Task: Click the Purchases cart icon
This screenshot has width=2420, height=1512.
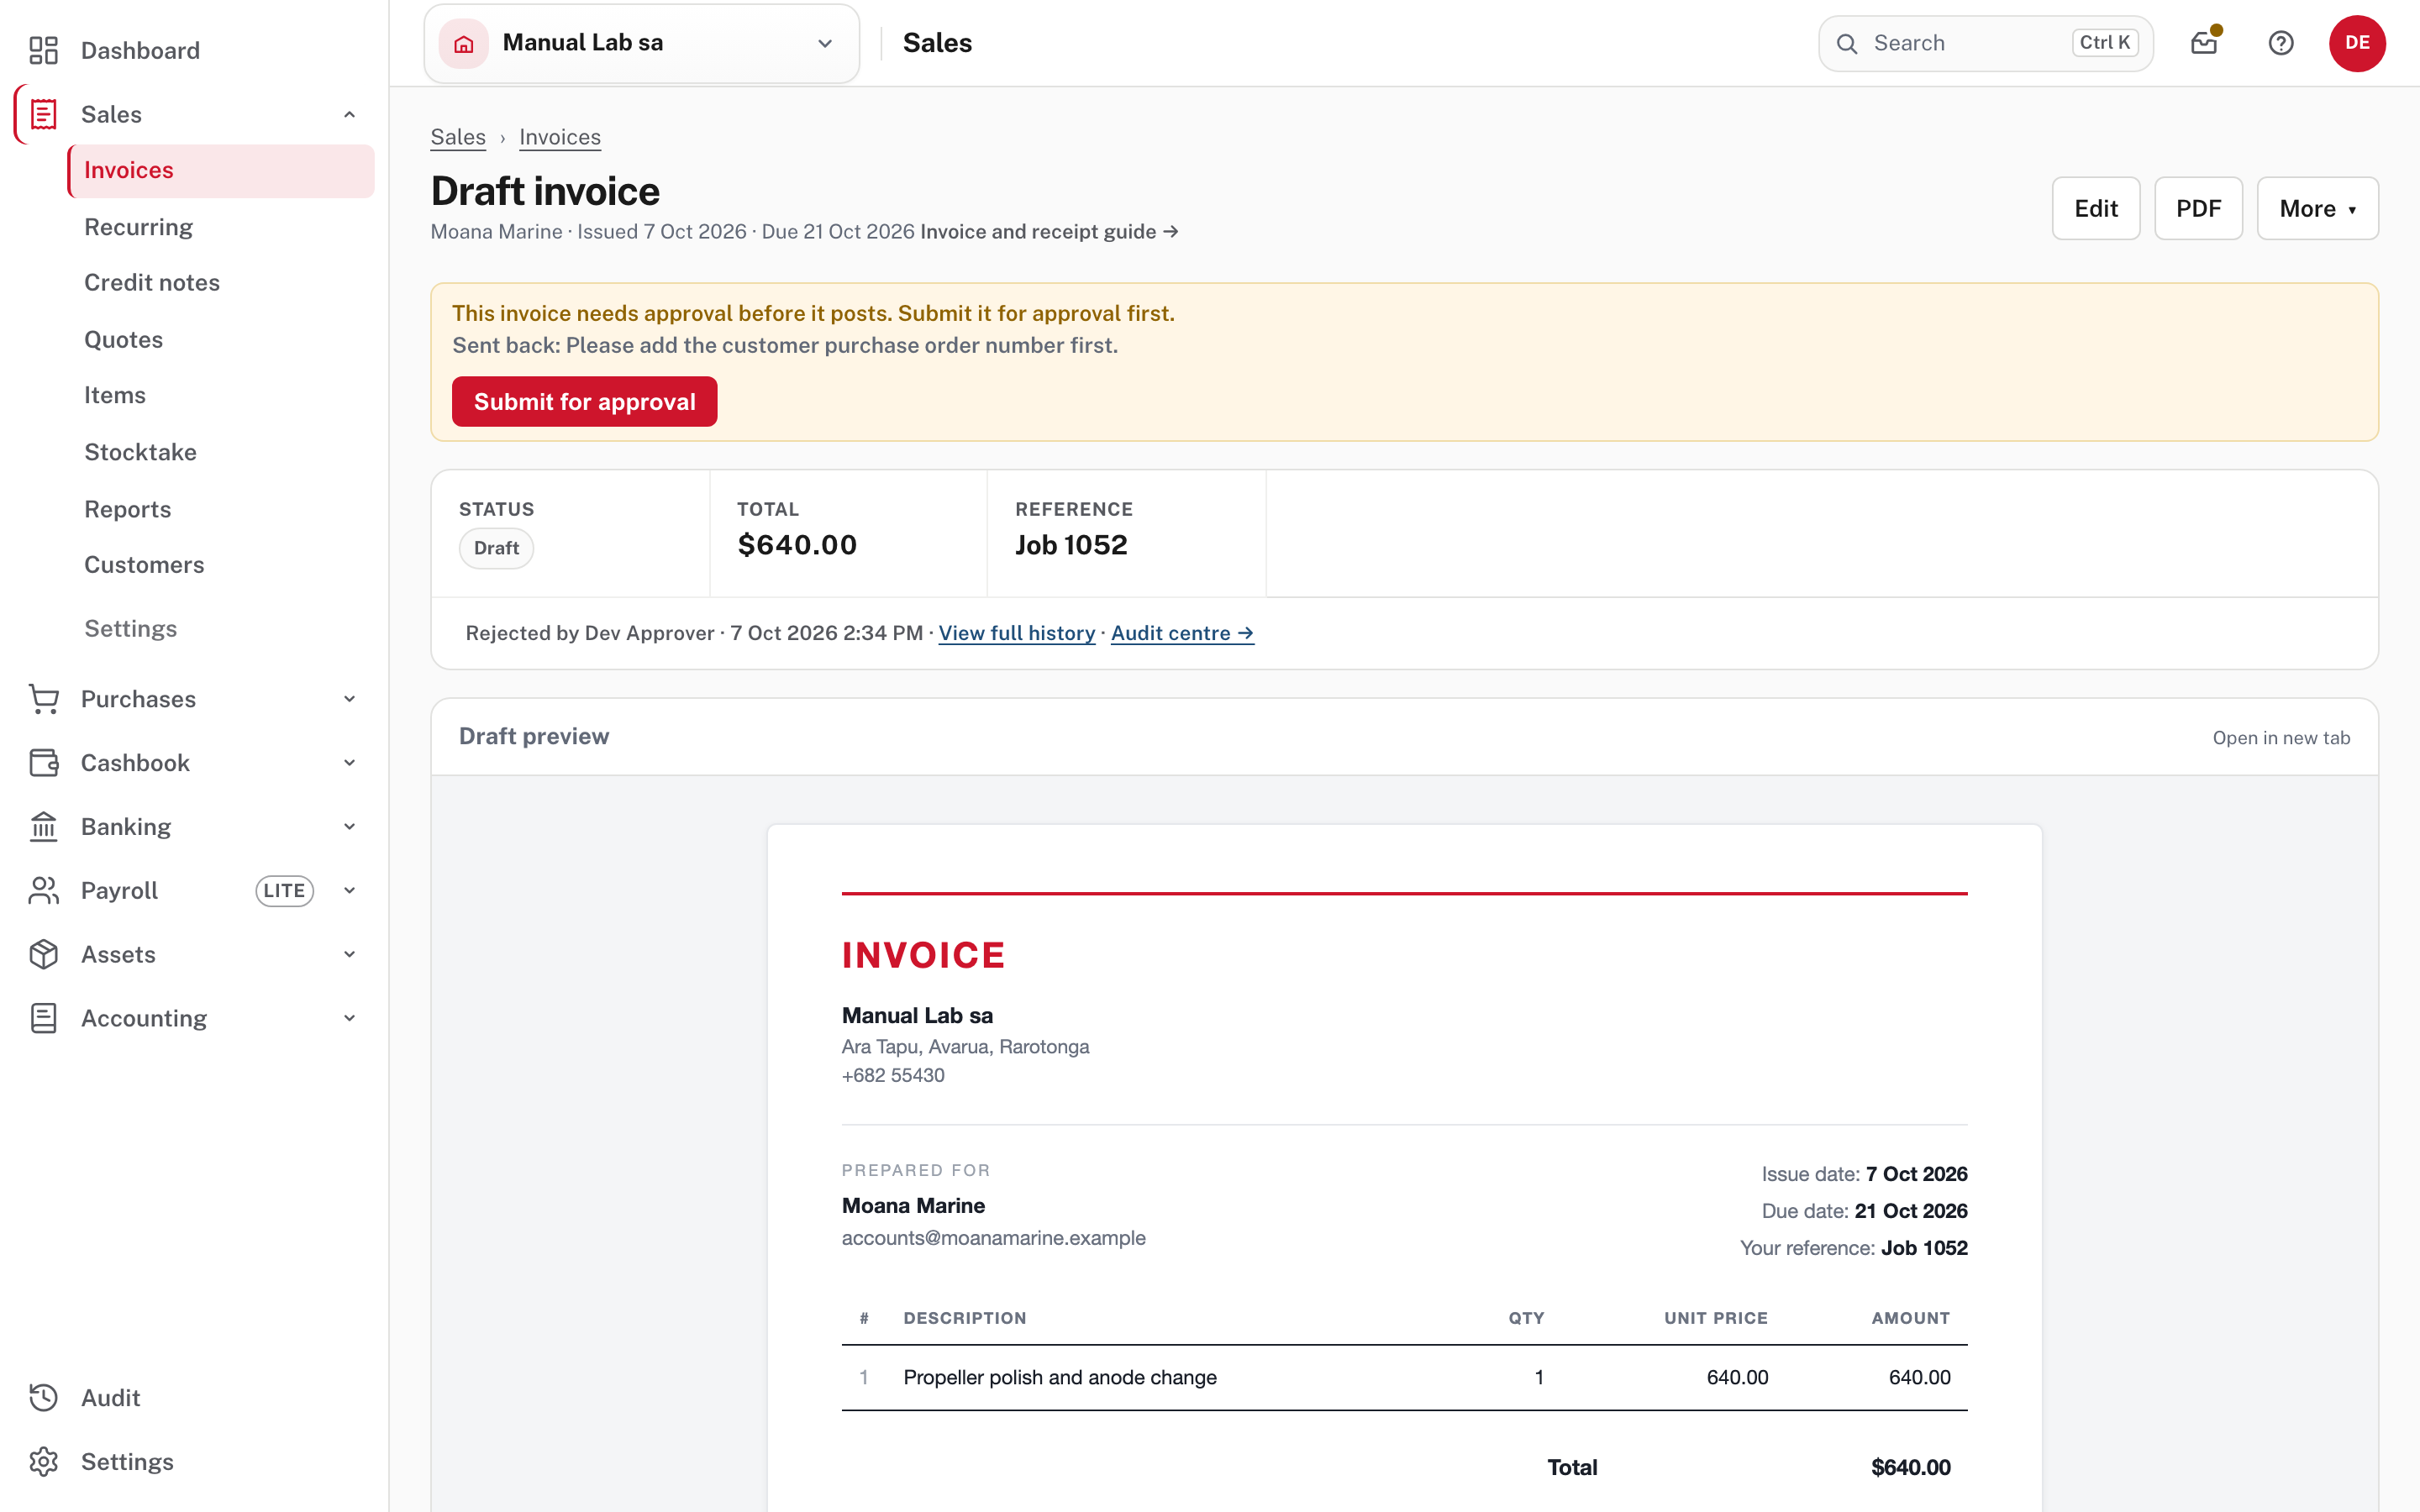Action: click(x=43, y=699)
